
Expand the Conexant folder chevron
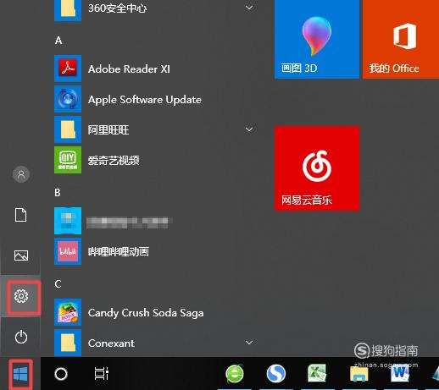click(249, 343)
